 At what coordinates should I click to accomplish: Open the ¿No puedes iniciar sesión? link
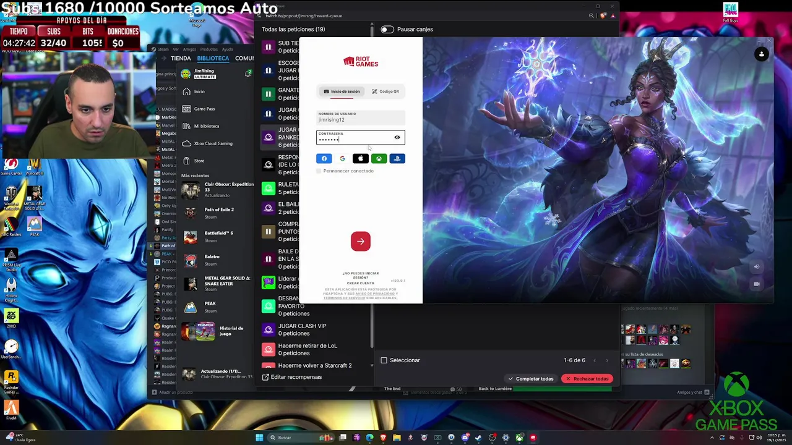point(361,275)
